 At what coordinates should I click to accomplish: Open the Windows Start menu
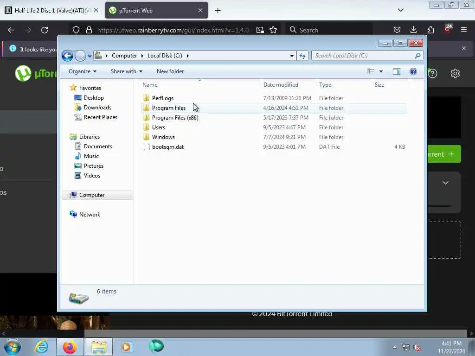[x=13, y=347]
